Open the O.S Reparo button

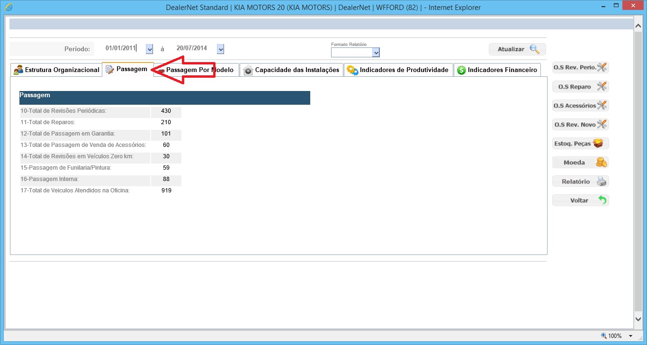pyautogui.click(x=580, y=86)
